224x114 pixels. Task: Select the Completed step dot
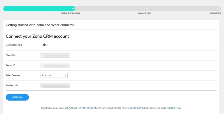click(218, 8)
